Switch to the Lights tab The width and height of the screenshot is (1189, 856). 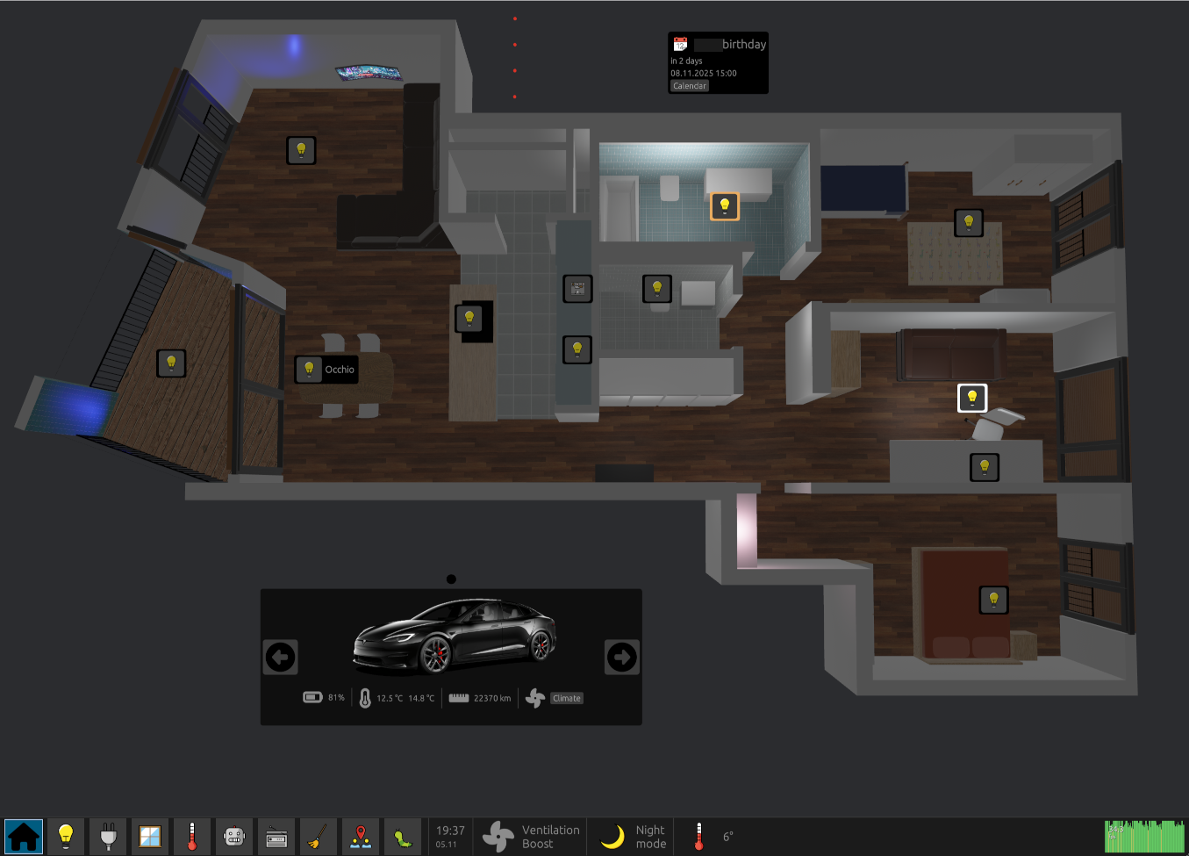tap(66, 836)
